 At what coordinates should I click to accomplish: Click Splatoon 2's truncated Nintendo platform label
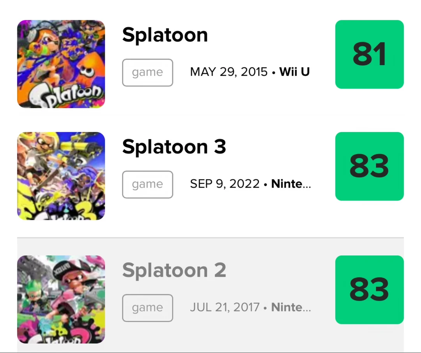pos(291,307)
